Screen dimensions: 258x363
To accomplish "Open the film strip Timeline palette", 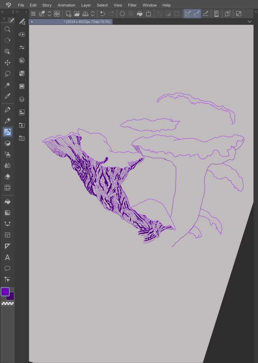I will point(22,86).
